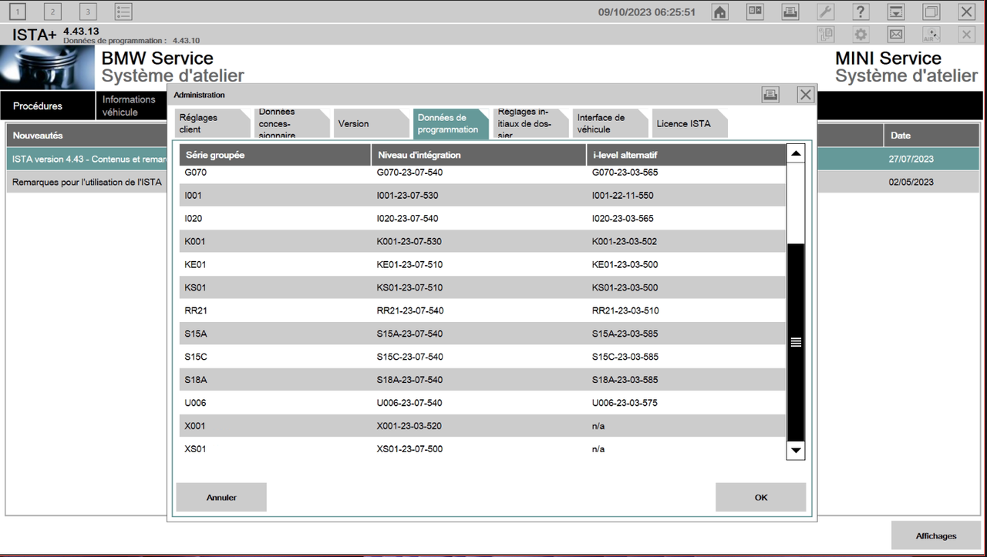This screenshot has width=987, height=557.
Task: Select operation slot 2 icon
Action: [x=52, y=12]
